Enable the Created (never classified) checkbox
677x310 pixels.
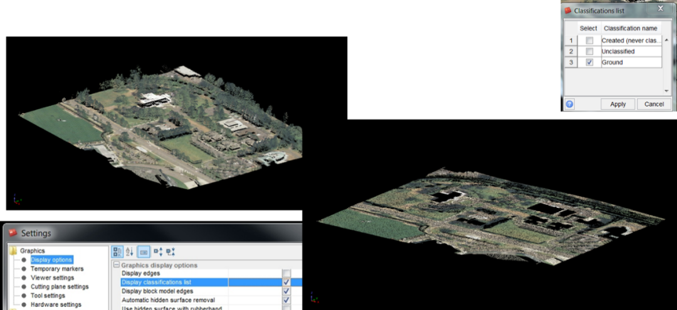589,41
